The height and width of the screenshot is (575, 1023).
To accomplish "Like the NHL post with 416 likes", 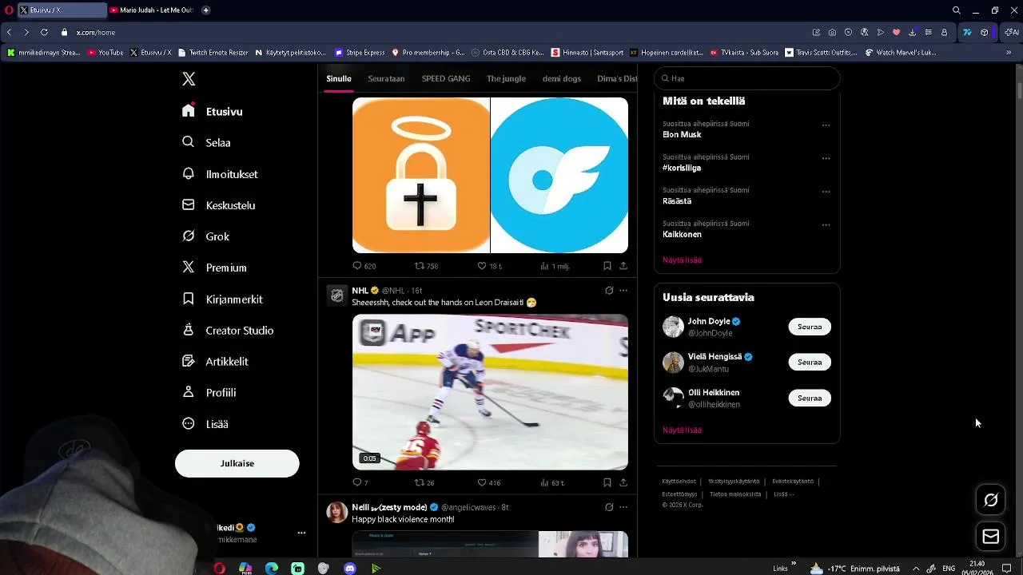I will pos(488,482).
